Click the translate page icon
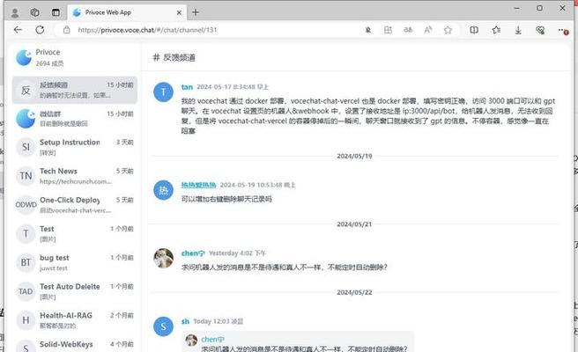 tap(408, 30)
